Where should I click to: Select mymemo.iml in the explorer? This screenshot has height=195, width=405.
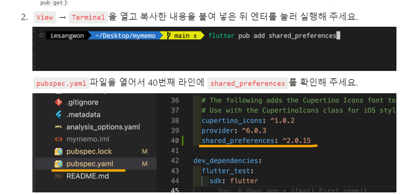coord(88,139)
